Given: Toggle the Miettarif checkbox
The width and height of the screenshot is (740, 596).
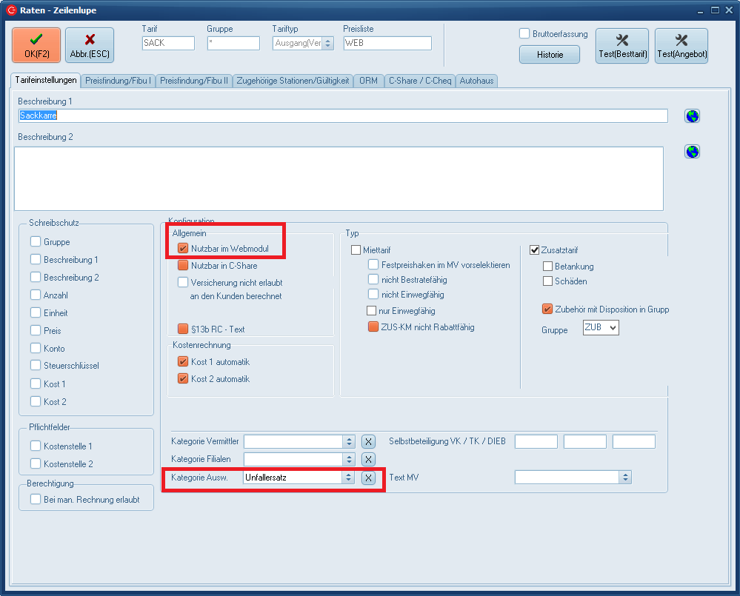Looking at the screenshot, I should (356, 250).
